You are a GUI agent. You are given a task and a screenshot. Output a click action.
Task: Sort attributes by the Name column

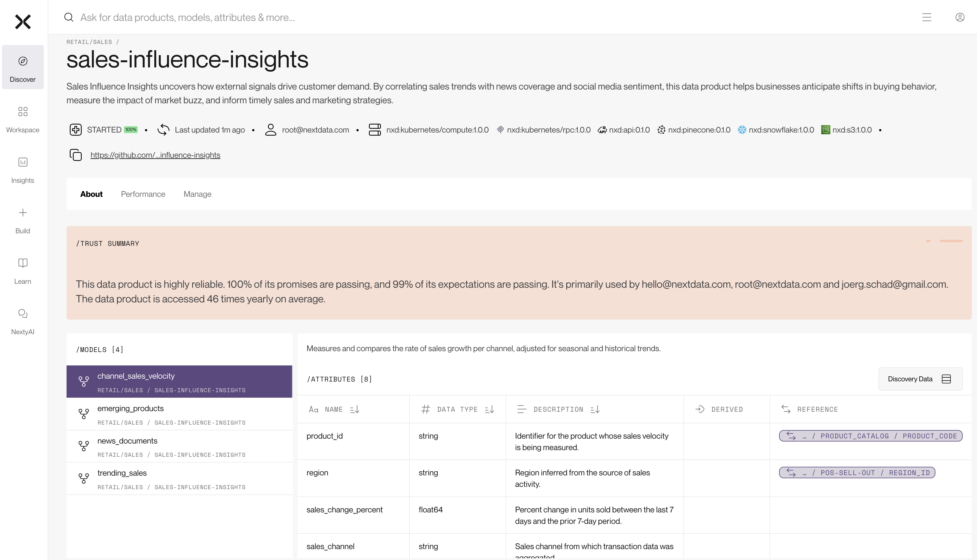(355, 410)
